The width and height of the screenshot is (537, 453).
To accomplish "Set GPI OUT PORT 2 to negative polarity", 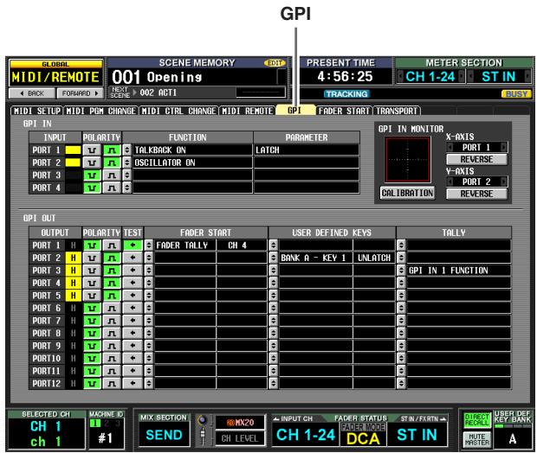I will tap(92, 258).
